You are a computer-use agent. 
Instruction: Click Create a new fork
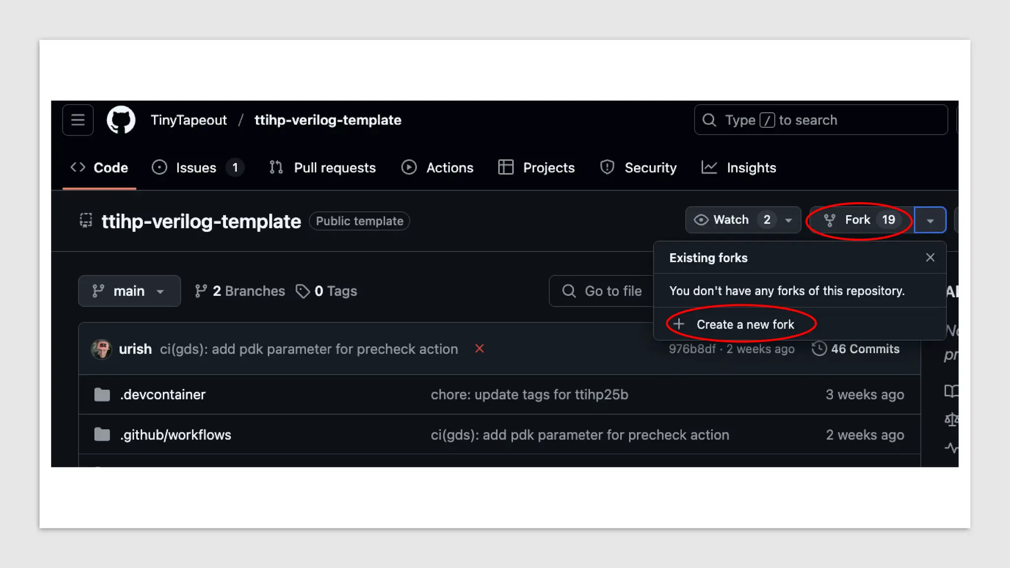tap(745, 324)
